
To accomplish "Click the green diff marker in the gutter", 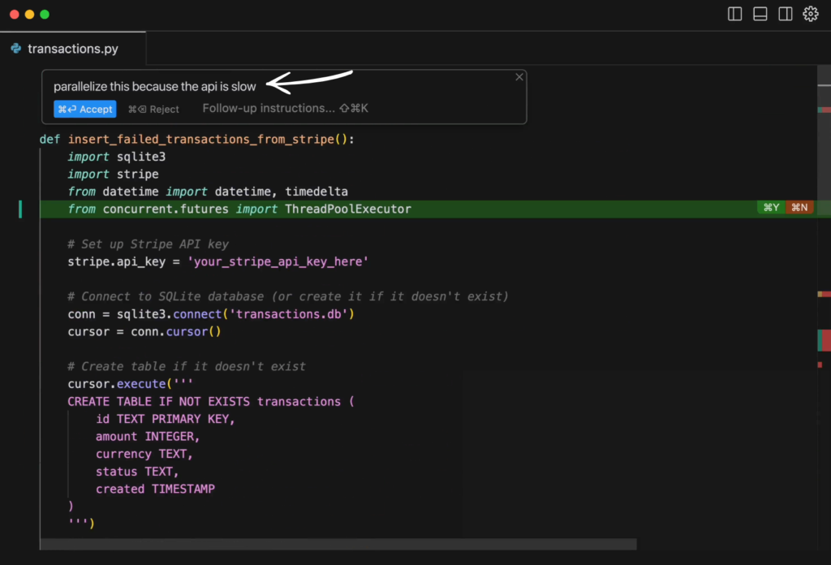I will (x=20, y=209).
